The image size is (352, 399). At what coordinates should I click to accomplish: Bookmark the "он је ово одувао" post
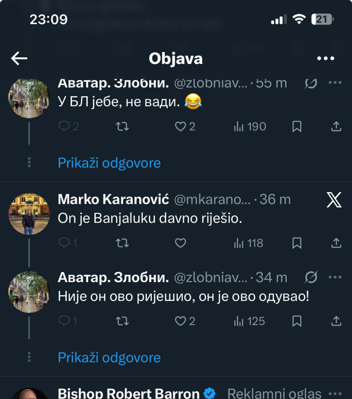pyautogui.click(x=297, y=321)
